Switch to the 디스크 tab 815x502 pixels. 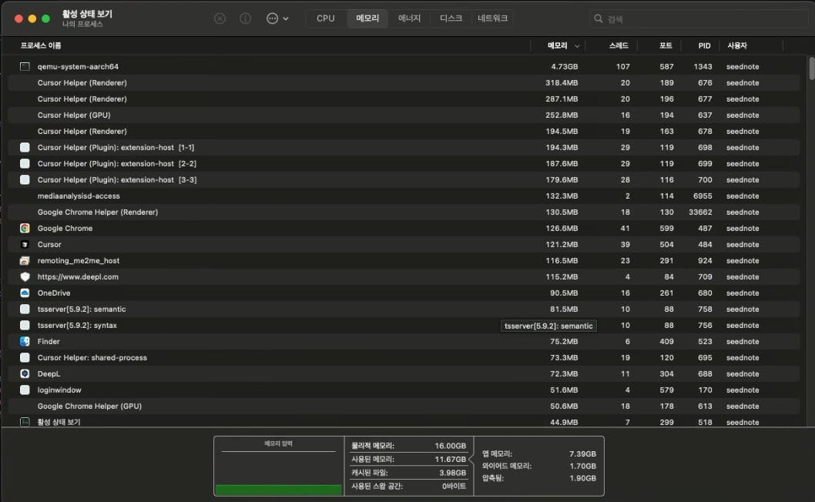[x=451, y=18]
